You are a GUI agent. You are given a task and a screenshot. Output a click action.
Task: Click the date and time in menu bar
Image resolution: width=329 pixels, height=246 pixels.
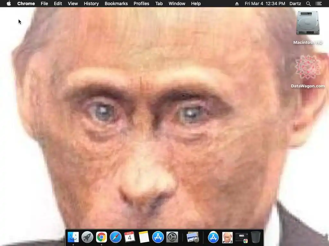(x=265, y=4)
